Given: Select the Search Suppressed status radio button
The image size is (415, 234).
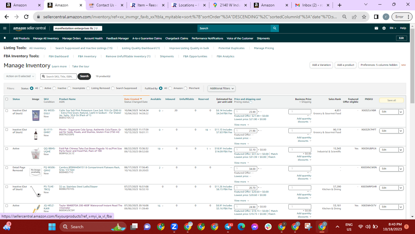Looking at the screenshot, I should [113, 88].
